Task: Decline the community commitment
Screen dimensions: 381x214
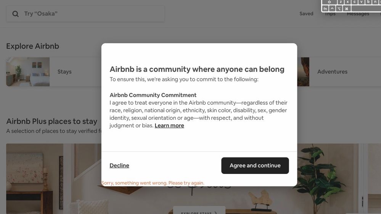Action: [119, 166]
